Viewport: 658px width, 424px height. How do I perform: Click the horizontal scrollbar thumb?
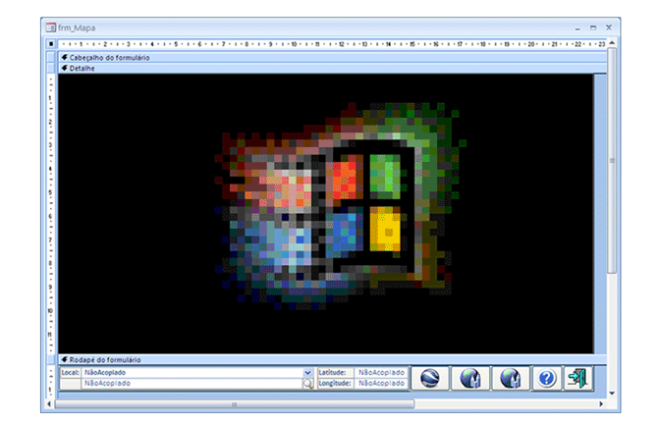pyautogui.click(x=235, y=403)
